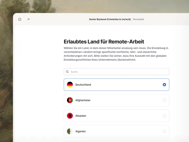Click the Algeria flag icon
Screen dimensions: 189x142
coord(70,131)
